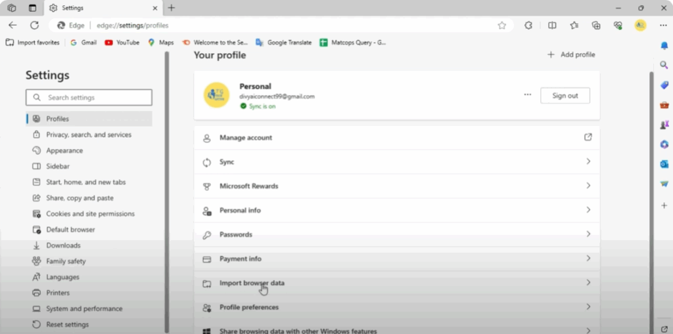The image size is (673, 334).
Task: Customize sidebar with the plus icon
Action: tap(664, 206)
